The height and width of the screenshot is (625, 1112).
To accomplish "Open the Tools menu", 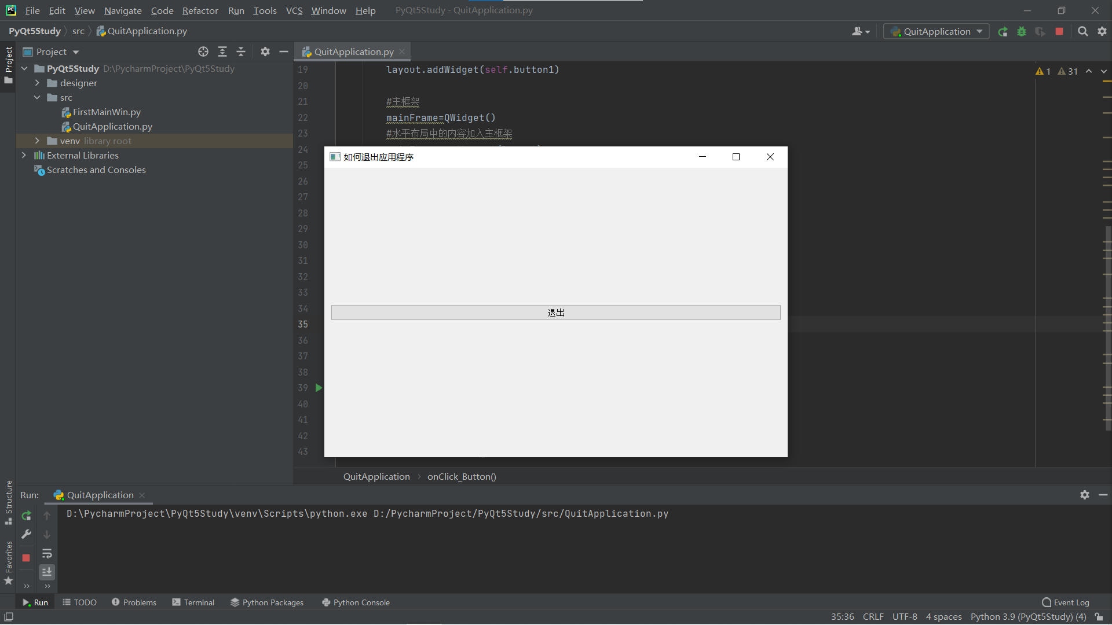I will click(x=265, y=10).
